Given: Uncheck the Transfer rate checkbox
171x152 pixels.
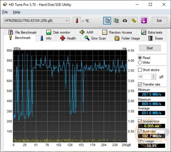Looking at the screenshot, I should click(140, 84).
